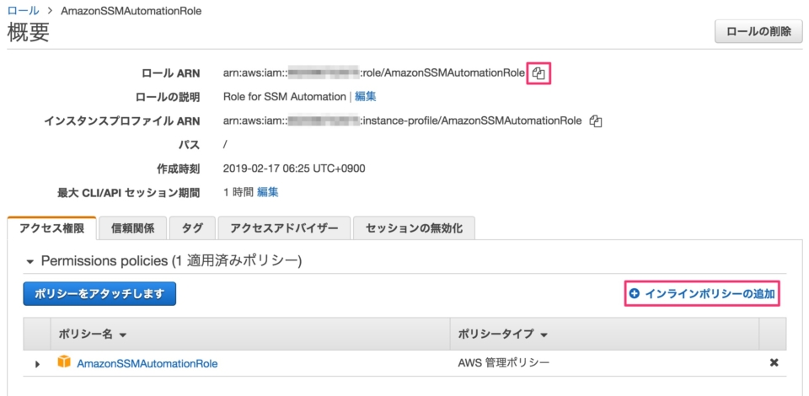The image size is (809, 396).
Task: Click the 概要 page heading
Action: click(x=29, y=32)
